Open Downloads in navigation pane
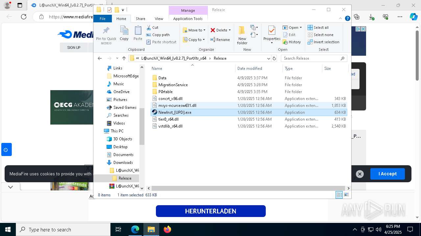The image size is (421, 236). click(x=120, y=163)
